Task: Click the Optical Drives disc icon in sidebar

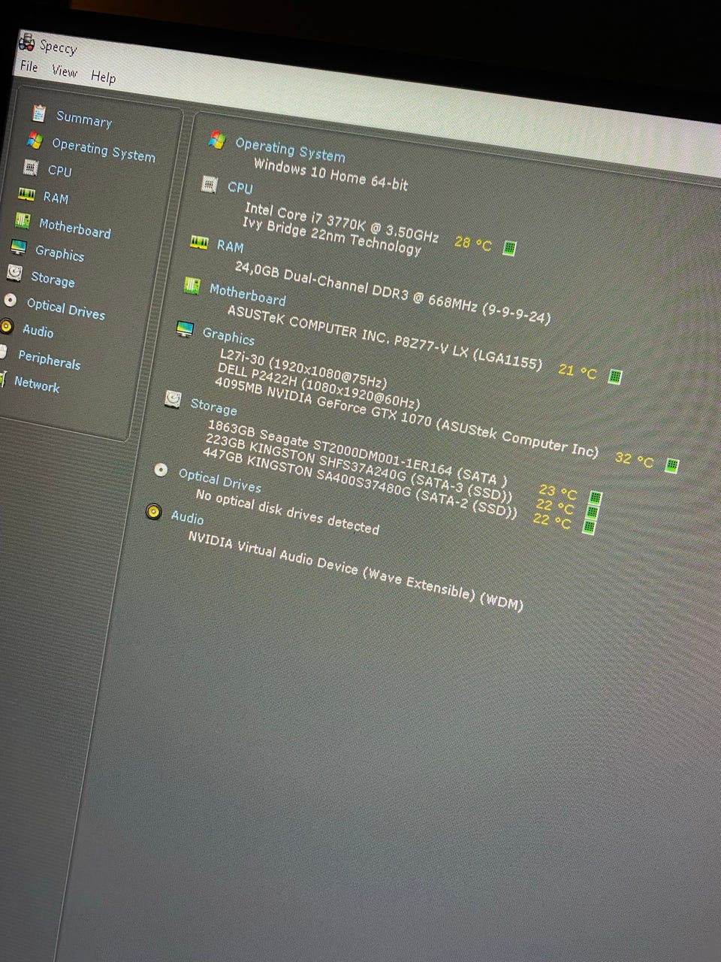Action: 11,300
